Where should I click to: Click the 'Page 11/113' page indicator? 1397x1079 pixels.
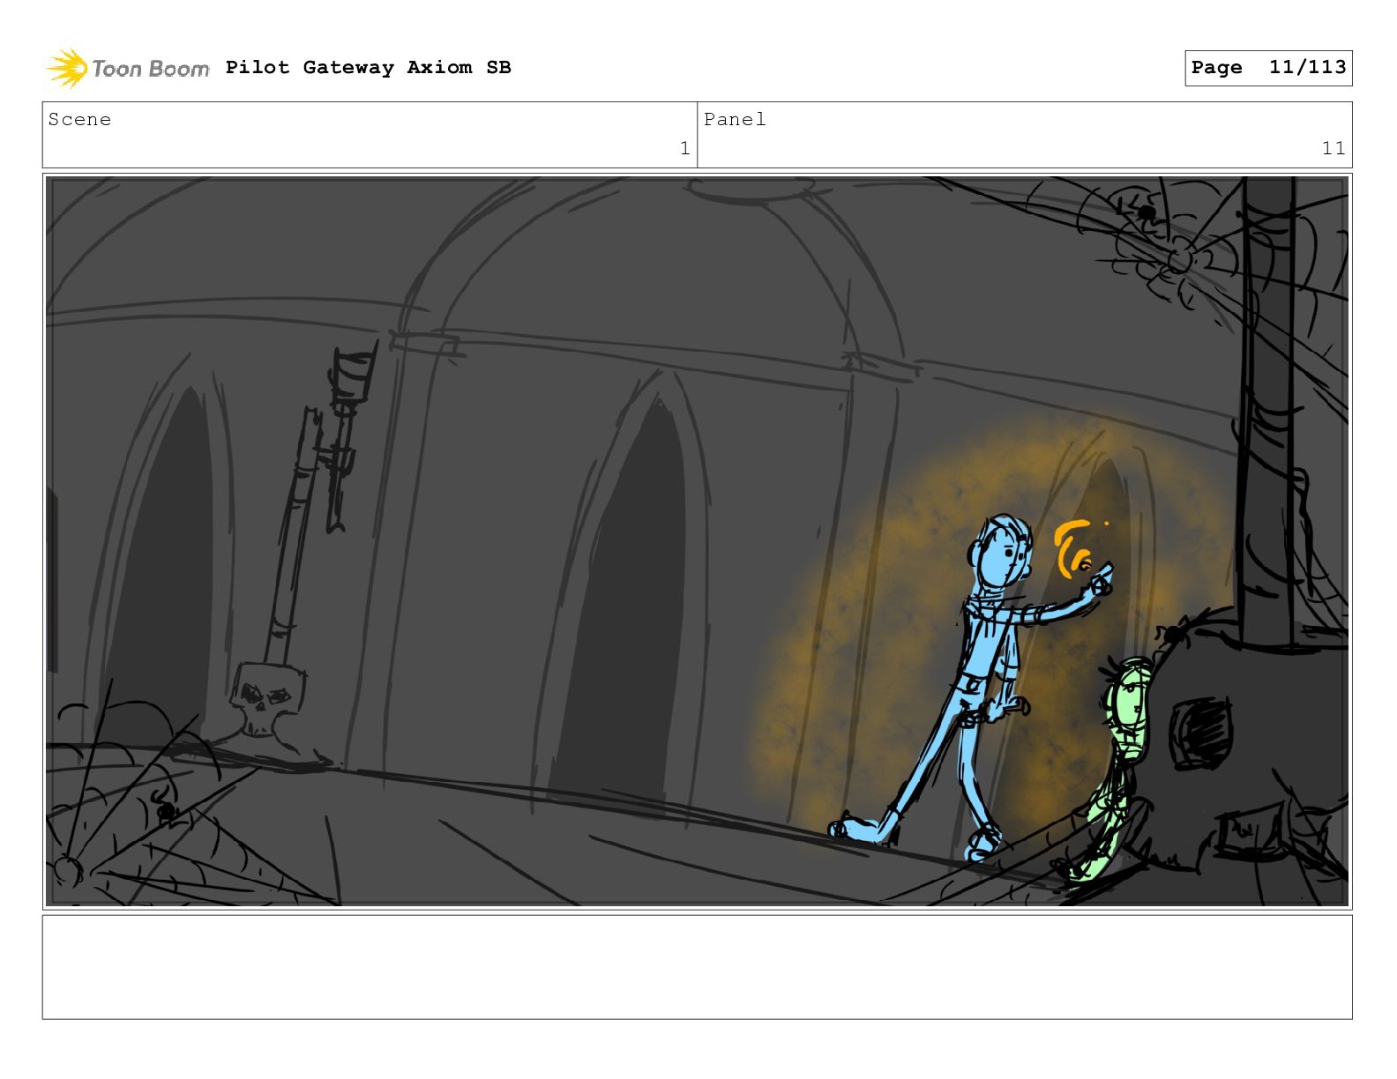tap(1268, 68)
